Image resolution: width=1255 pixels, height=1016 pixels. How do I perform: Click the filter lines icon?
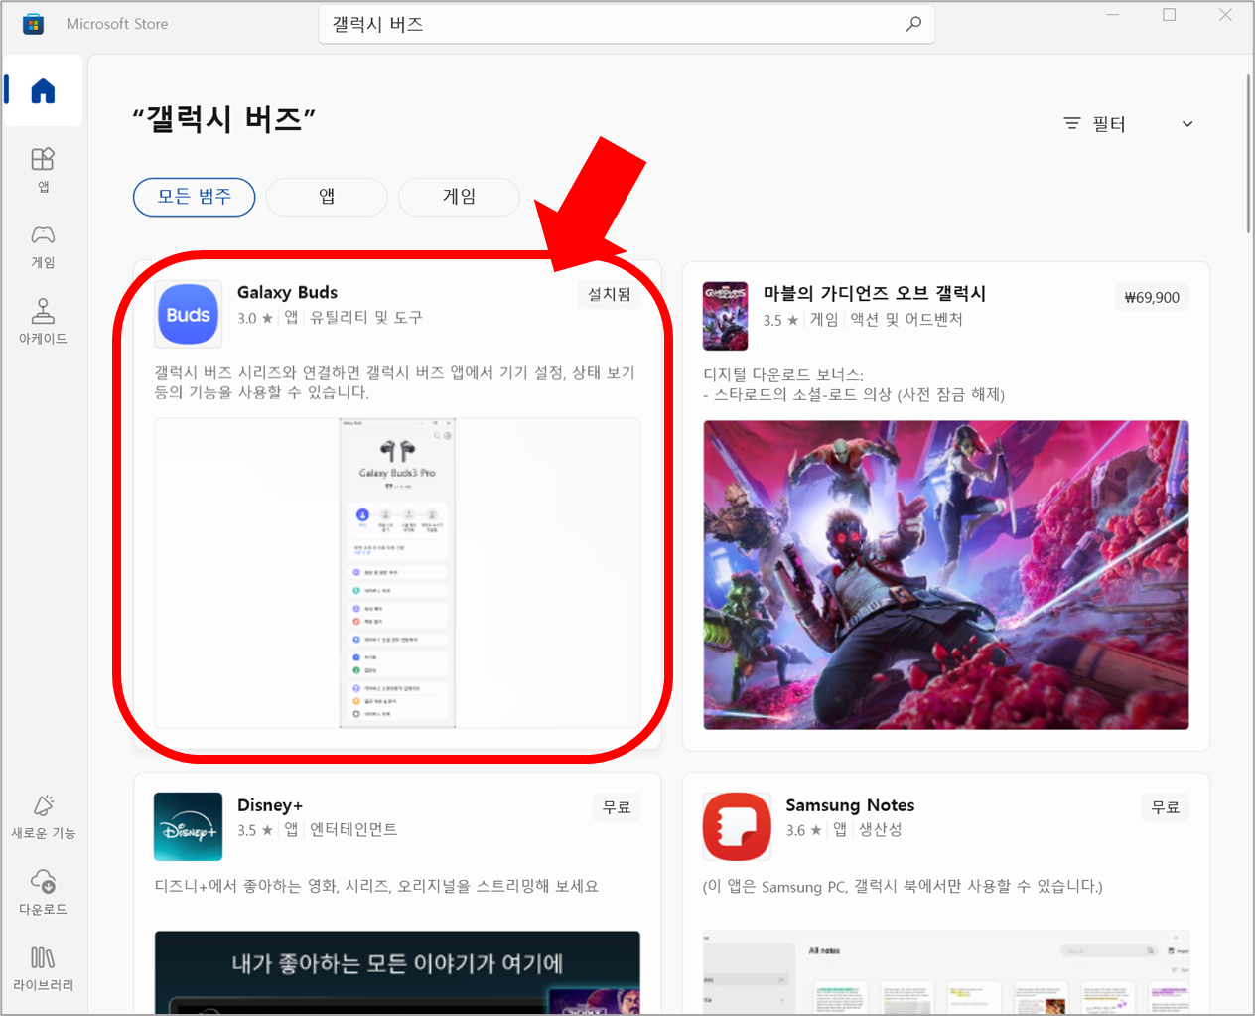click(x=1072, y=124)
